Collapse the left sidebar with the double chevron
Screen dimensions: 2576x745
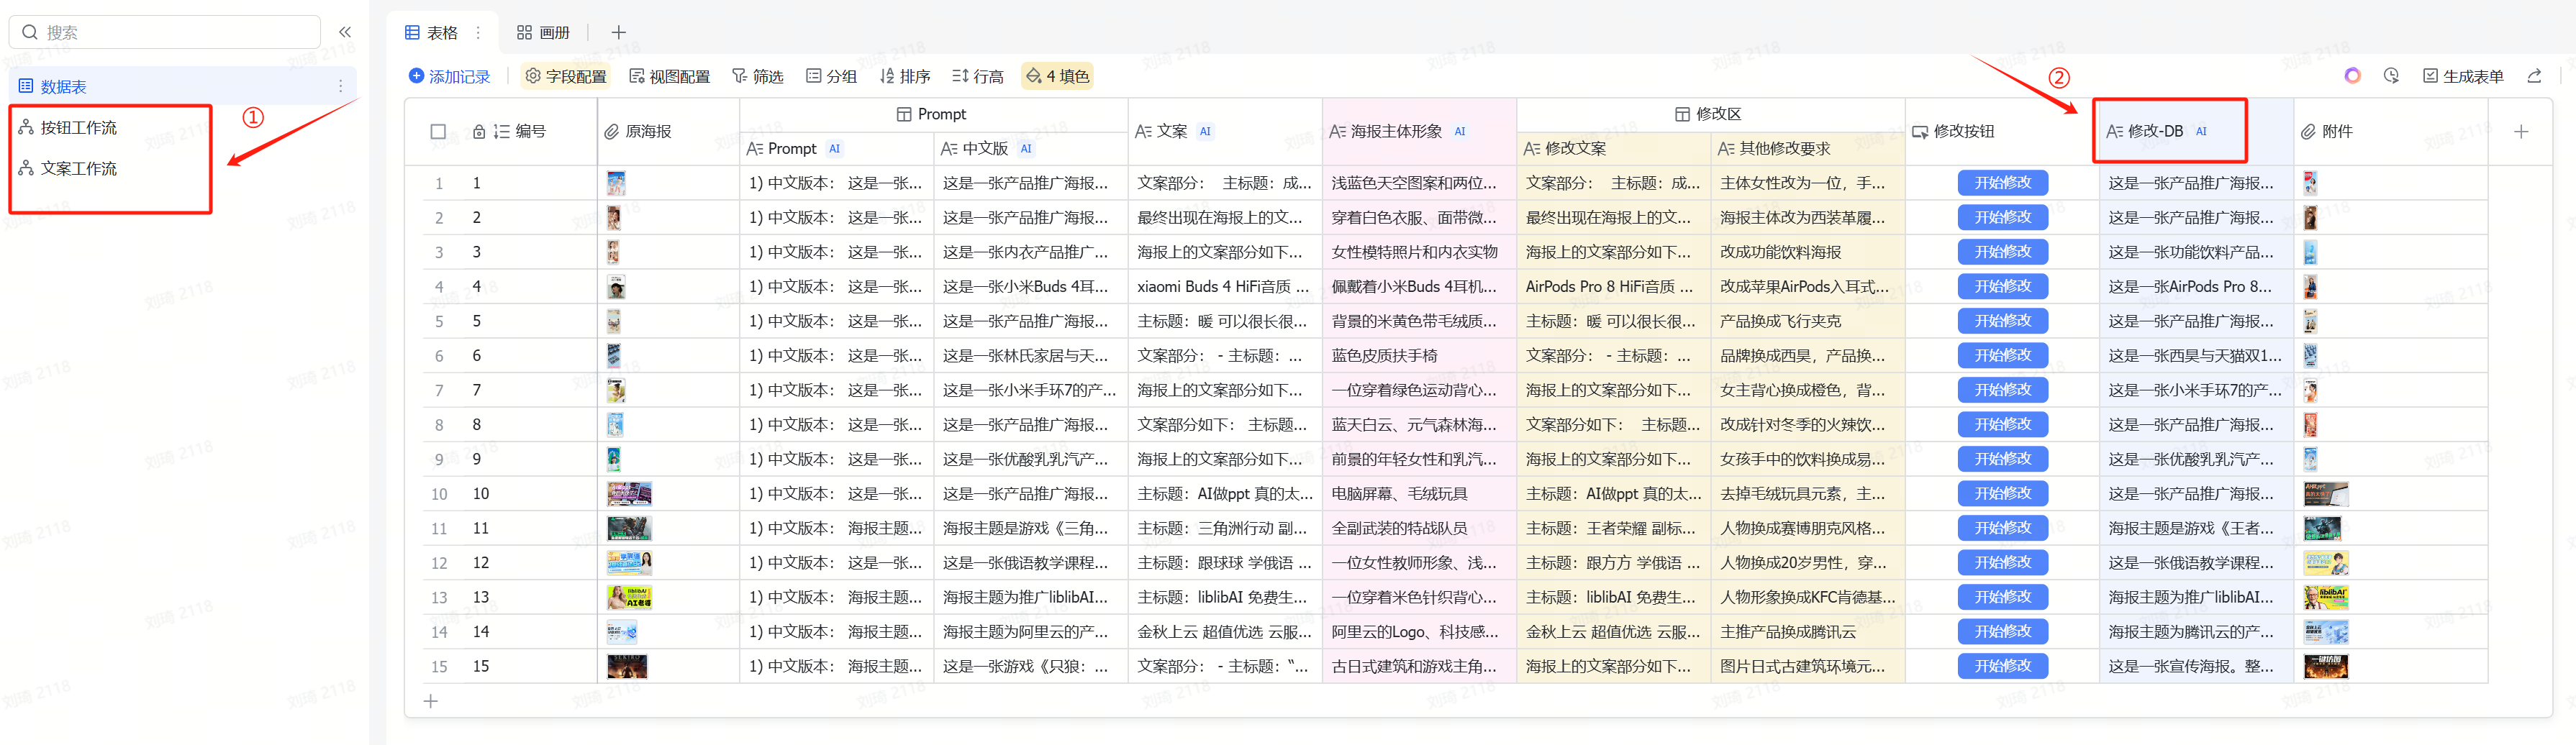[x=345, y=32]
